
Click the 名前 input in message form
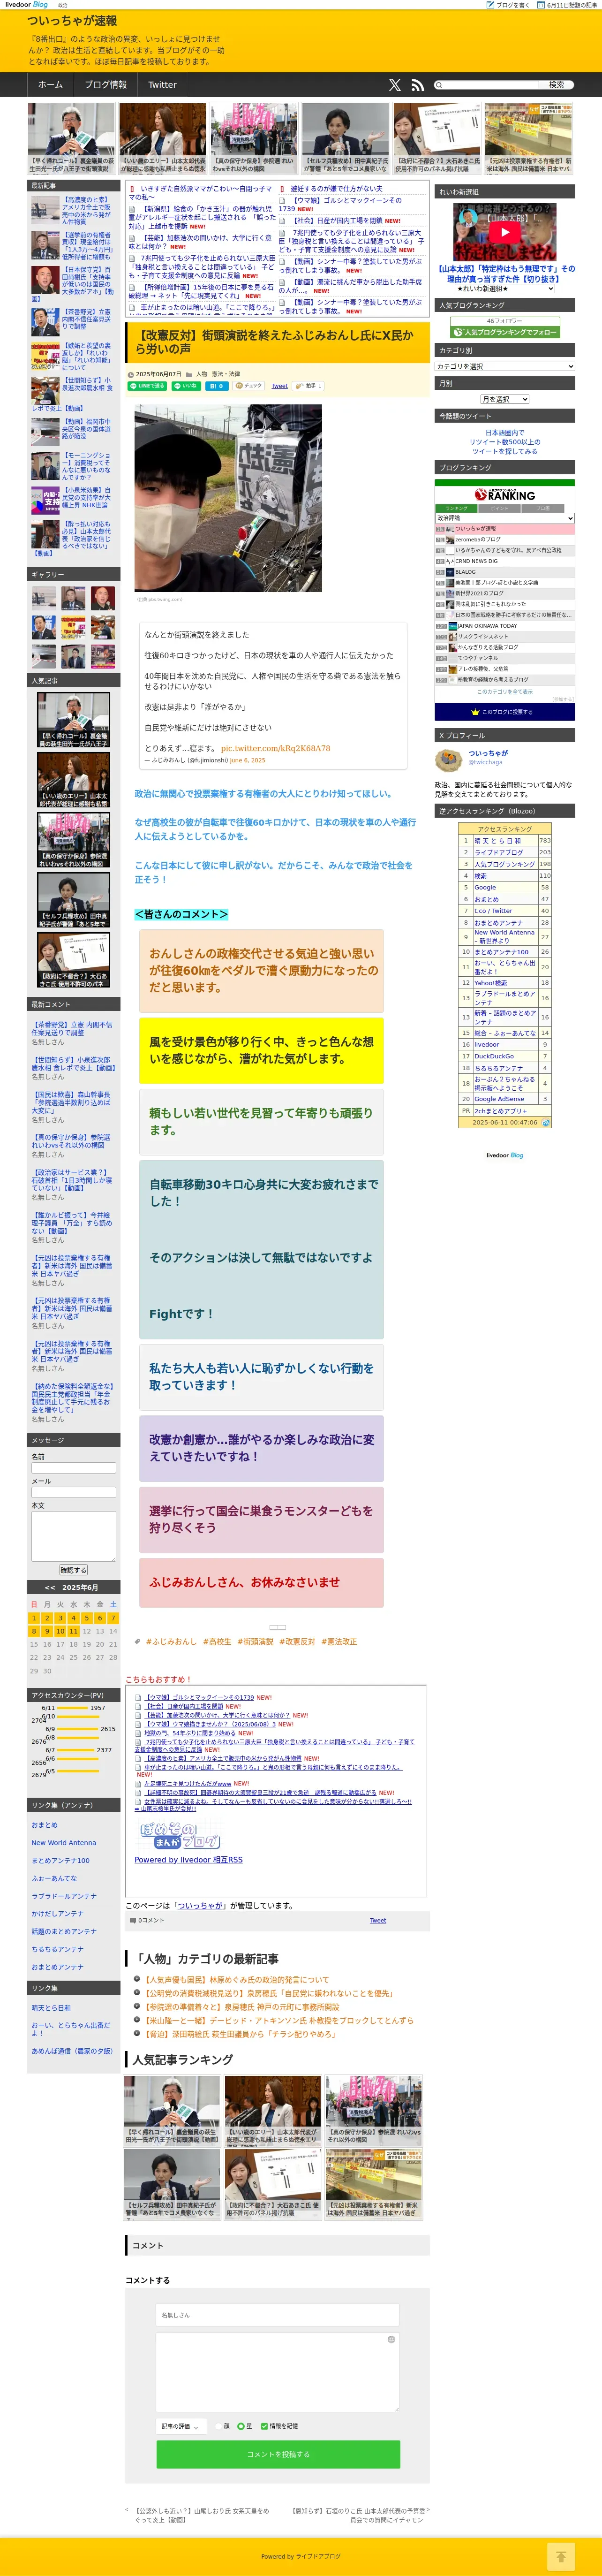(x=73, y=1468)
